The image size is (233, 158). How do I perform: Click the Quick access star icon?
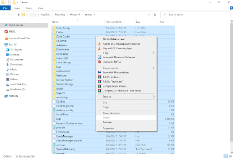pyautogui.click(x=6, y=25)
